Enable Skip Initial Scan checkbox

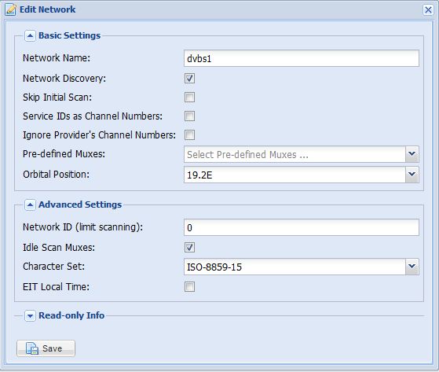point(189,98)
